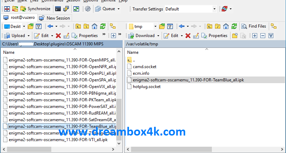The height and width of the screenshot is (153, 286).
Task: Click the local panel rename icon
Action: [66, 36]
